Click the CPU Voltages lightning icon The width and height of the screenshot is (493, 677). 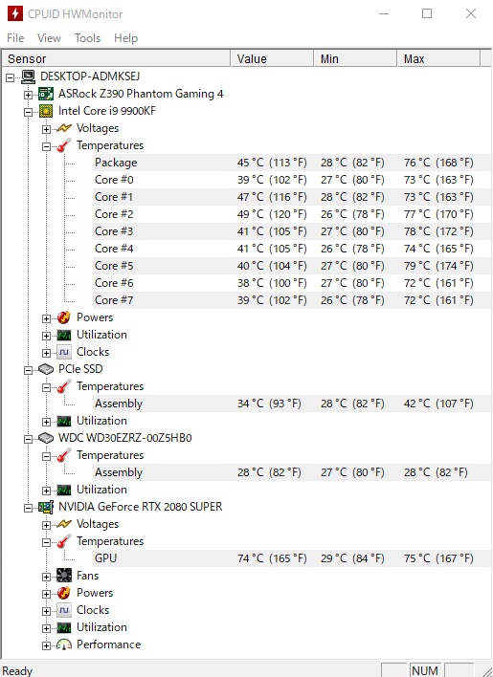64,128
